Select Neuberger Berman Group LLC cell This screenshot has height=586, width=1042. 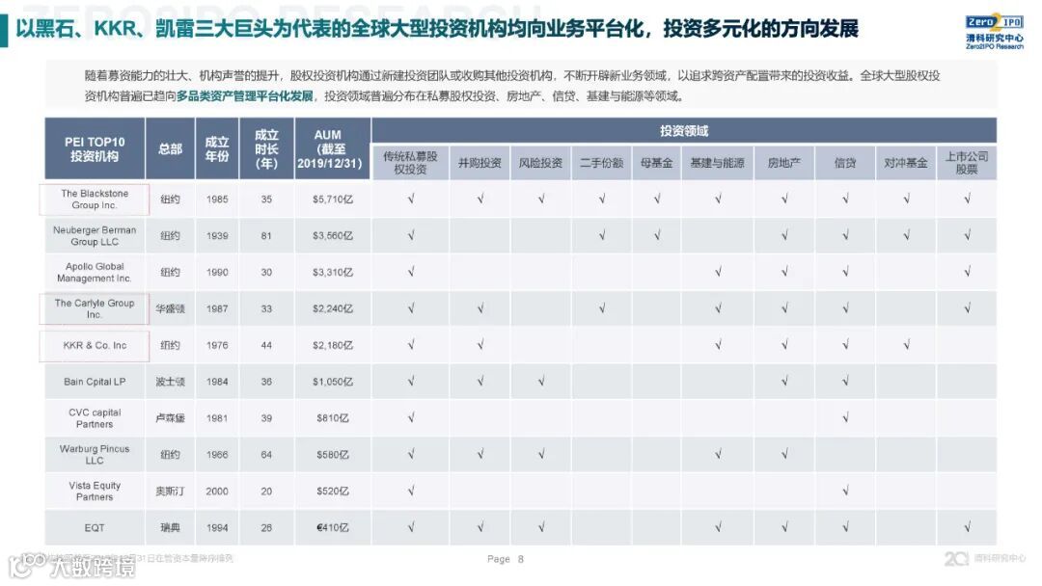(95, 235)
